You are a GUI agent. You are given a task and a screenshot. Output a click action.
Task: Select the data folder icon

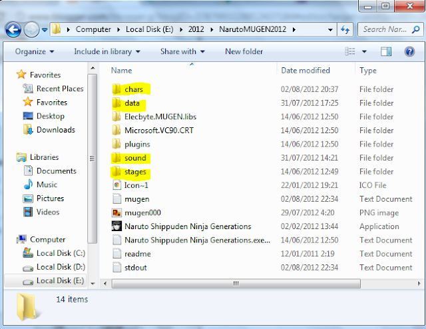pyautogui.click(x=116, y=103)
